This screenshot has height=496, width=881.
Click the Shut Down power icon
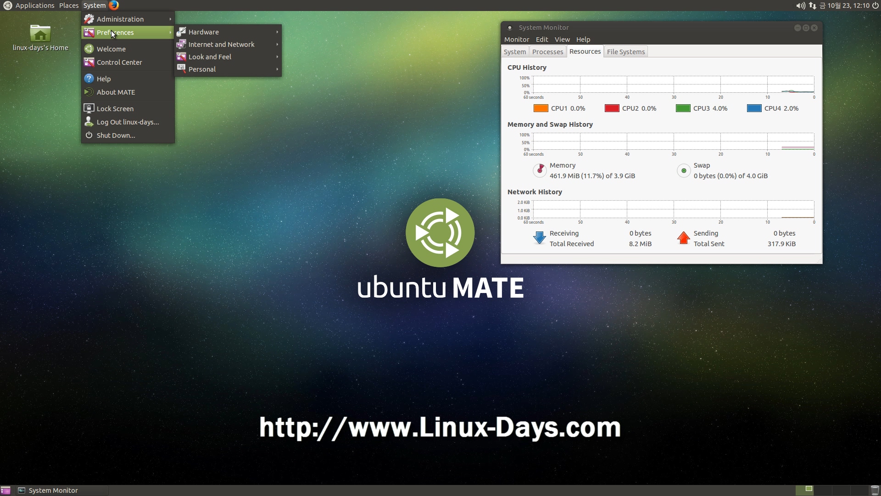[89, 135]
